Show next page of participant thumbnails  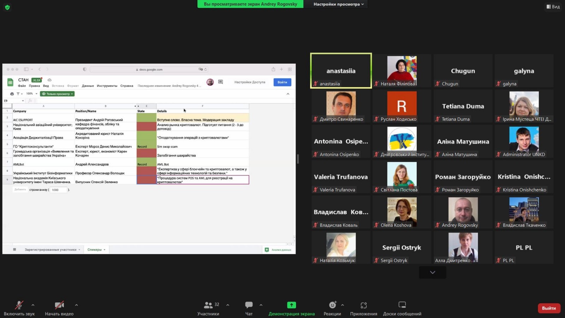click(433, 272)
